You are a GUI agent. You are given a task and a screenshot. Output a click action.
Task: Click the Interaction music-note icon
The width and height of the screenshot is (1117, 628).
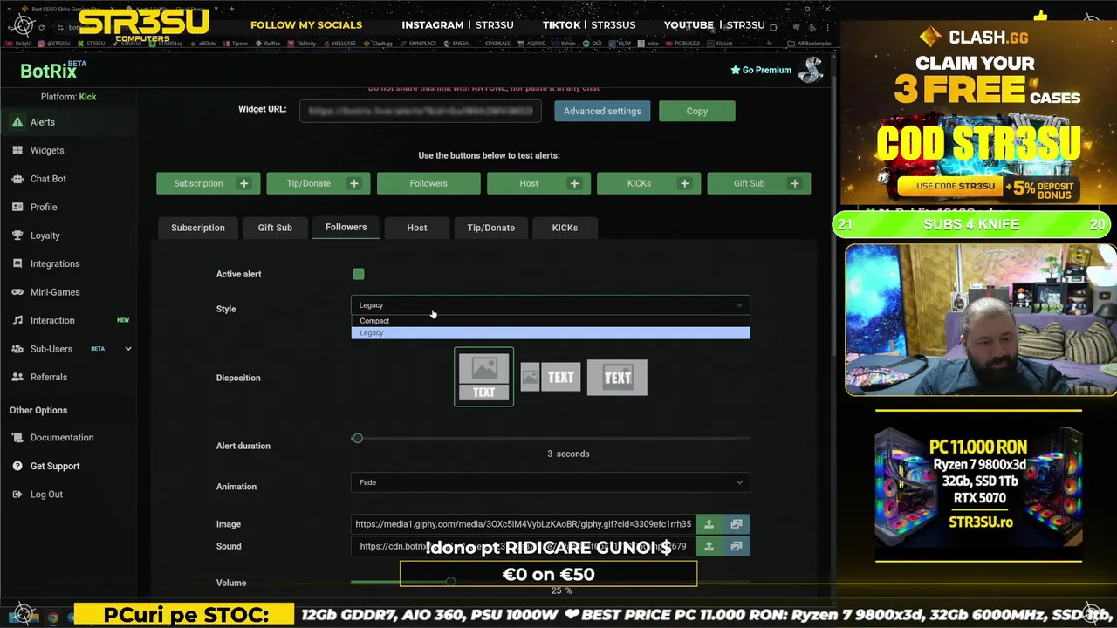click(17, 320)
